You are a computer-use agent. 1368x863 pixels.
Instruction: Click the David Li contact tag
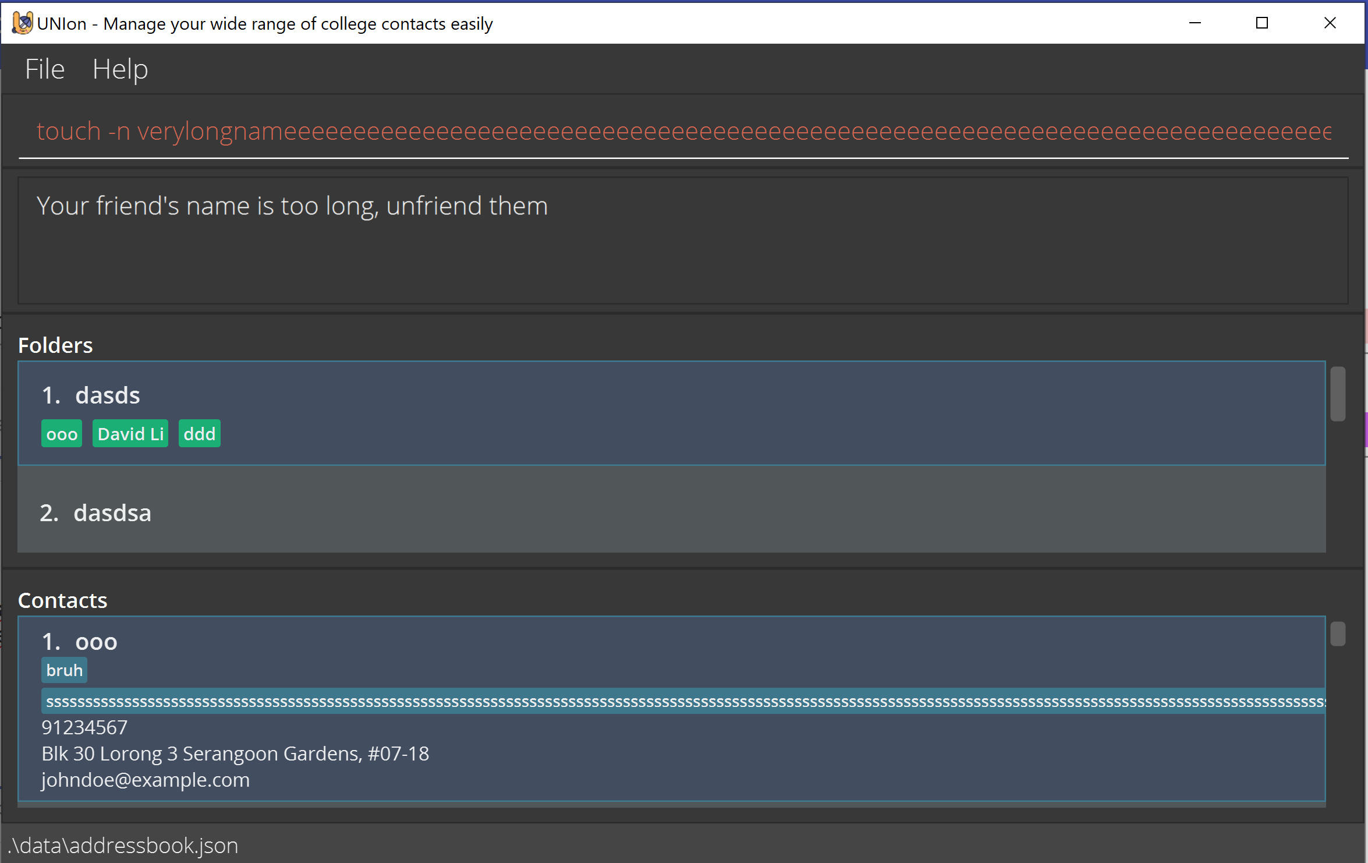tap(130, 434)
